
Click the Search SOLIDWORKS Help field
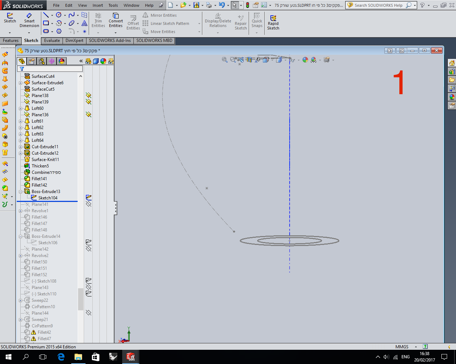click(x=378, y=5)
